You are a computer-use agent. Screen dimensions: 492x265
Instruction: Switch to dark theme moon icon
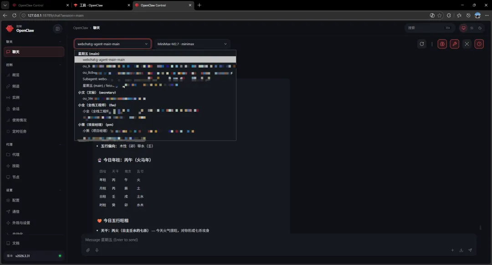point(480,28)
